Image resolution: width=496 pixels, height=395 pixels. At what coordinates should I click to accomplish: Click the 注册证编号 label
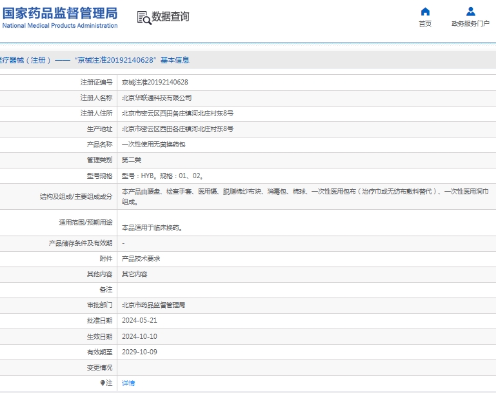[97, 83]
